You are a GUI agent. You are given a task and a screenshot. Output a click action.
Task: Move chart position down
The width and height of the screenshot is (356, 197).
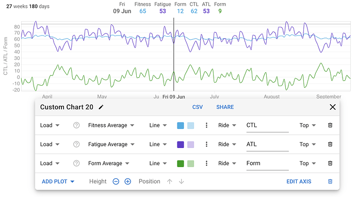[x=182, y=182]
